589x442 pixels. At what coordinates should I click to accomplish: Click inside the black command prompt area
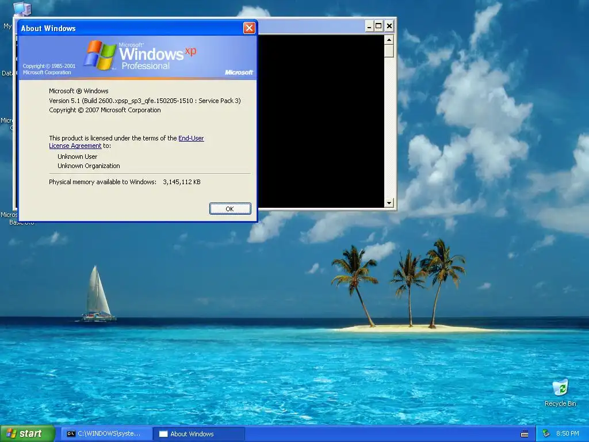click(x=321, y=120)
